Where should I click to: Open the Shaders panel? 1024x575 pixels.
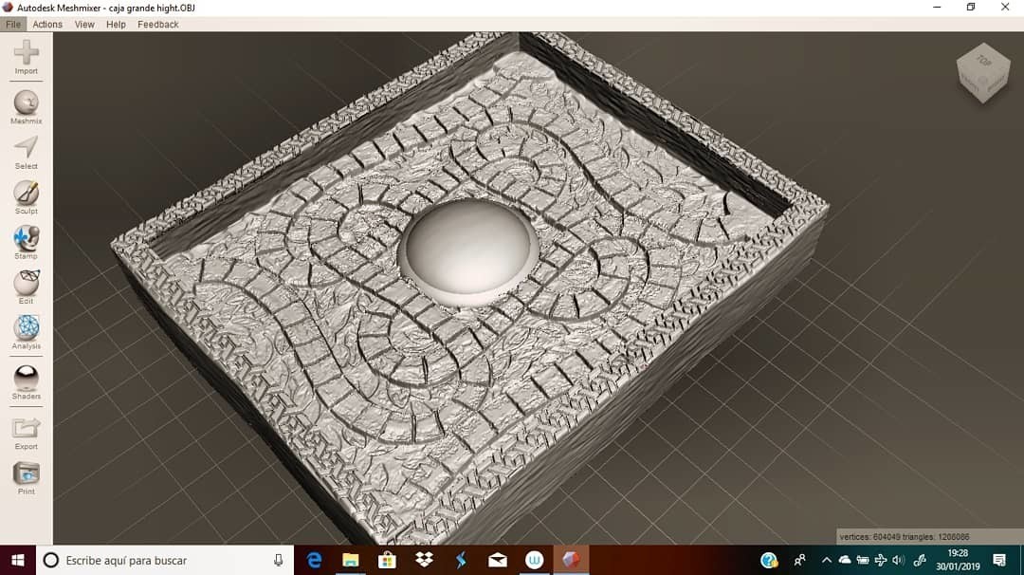click(x=27, y=382)
